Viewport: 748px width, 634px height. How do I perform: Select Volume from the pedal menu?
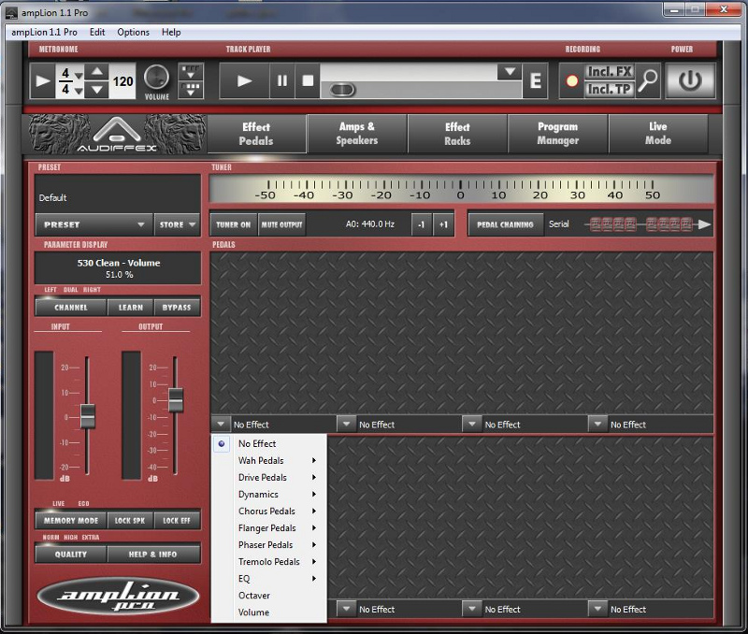point(269,612)
